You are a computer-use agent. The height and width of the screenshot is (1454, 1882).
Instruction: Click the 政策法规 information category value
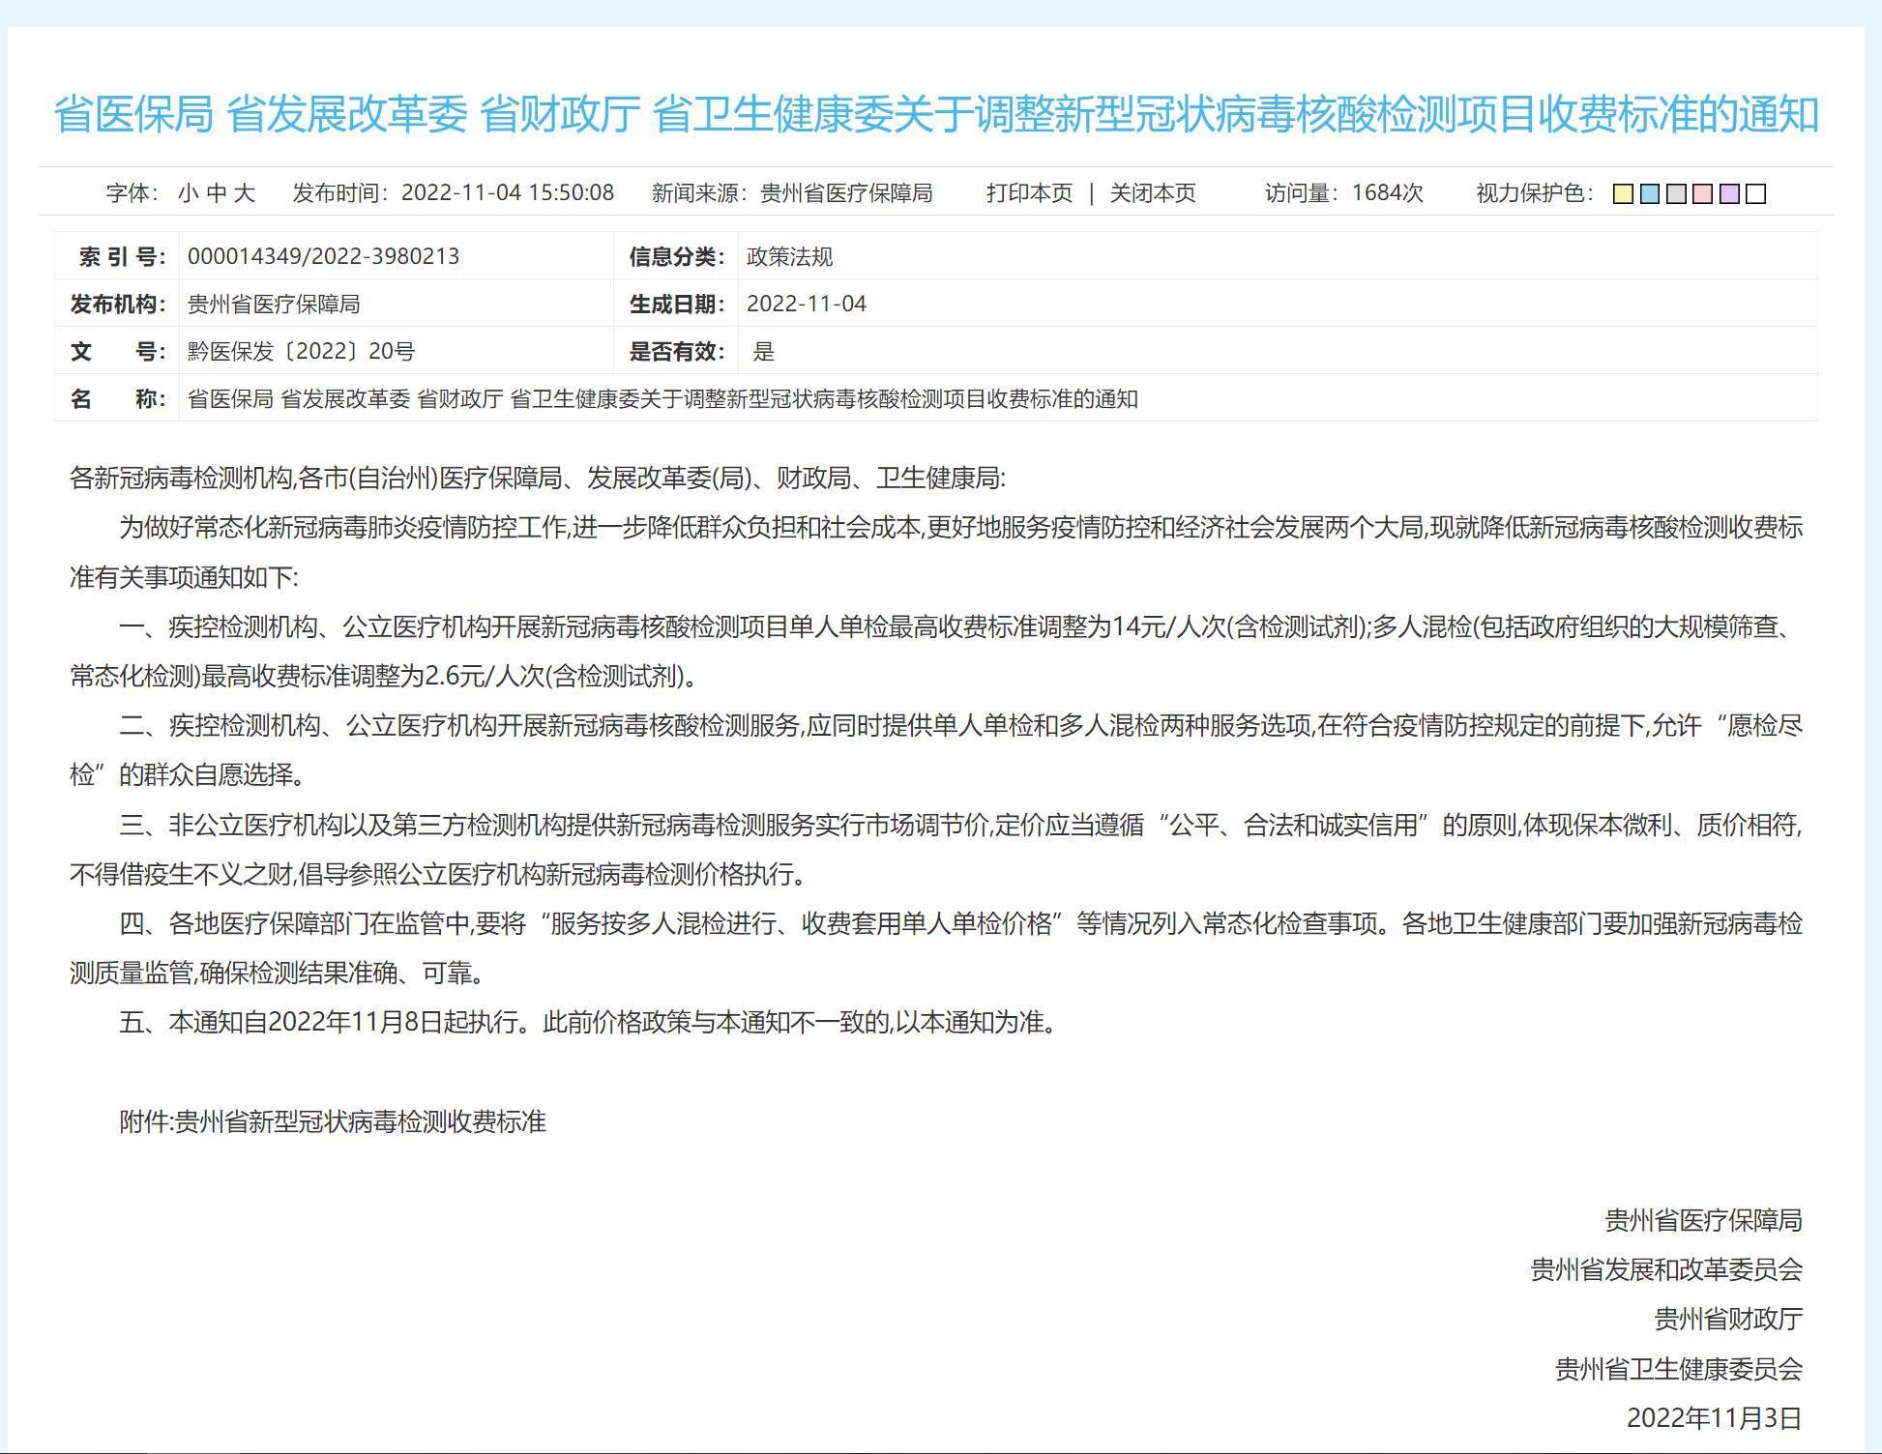coord(789,256)
